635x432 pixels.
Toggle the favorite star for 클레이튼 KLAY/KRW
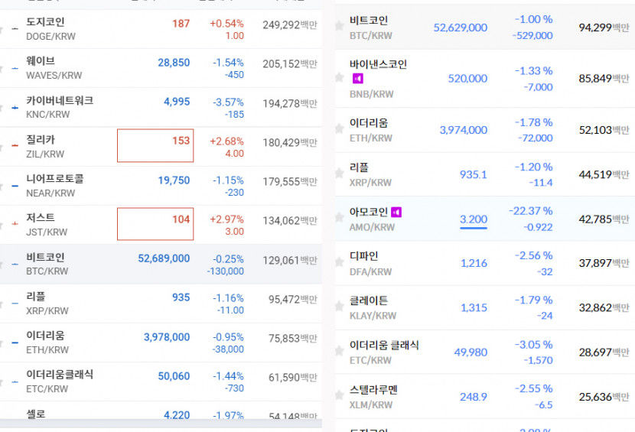coord(340,307)
